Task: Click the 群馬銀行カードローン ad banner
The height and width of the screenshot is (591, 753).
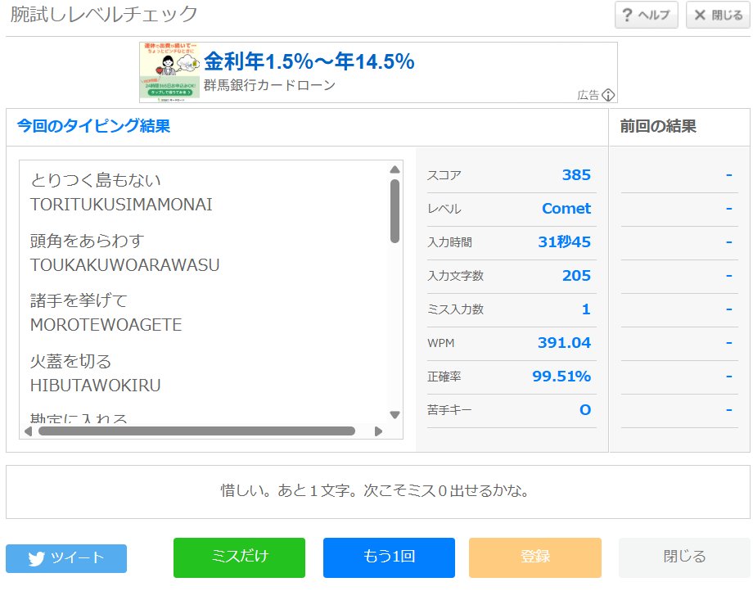Action: [378, 73]
